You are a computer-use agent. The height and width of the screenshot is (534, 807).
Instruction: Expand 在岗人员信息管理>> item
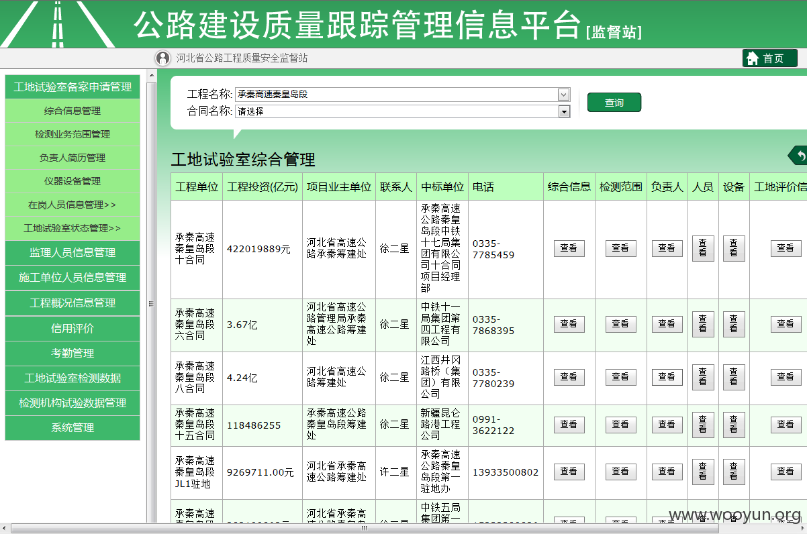[73, 205]
